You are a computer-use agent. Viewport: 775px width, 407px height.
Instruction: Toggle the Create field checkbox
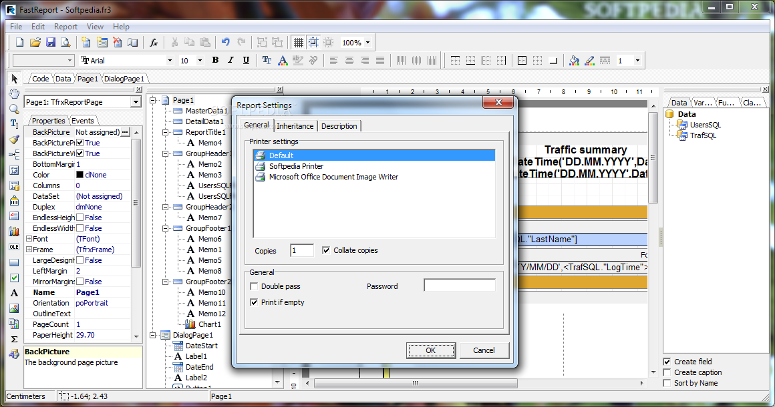click(667, 362)
